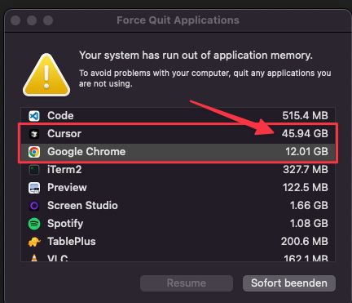Click the 'To avoid problems' advice text

[x=205, y=78]
